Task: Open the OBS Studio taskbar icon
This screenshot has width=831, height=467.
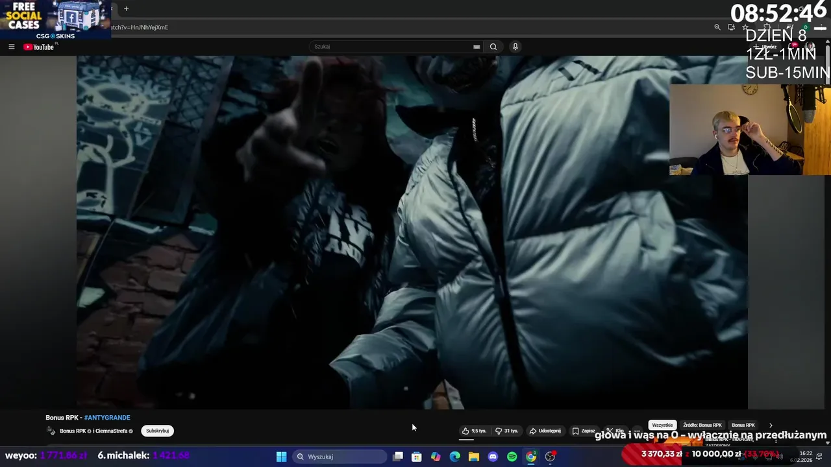Action: coord(550,457)
